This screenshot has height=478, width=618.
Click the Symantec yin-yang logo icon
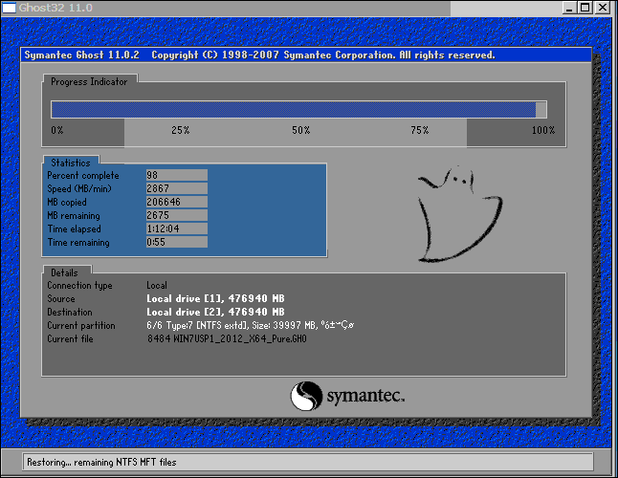[306, 396]
